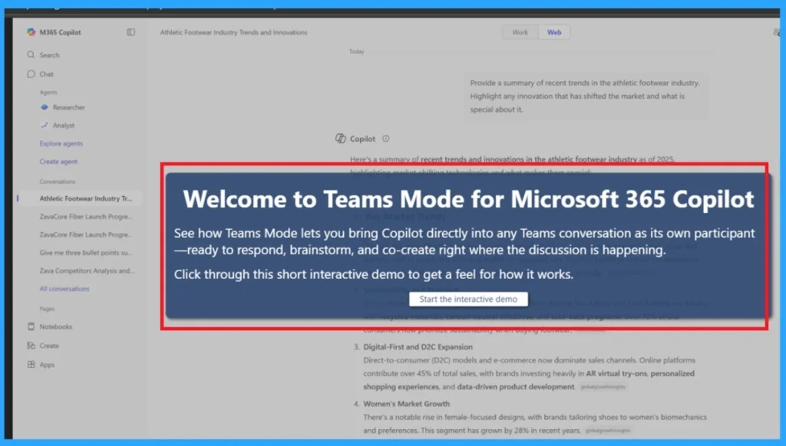
Task: Click the info icon next to Copilot
Action: tap(385, 139)
